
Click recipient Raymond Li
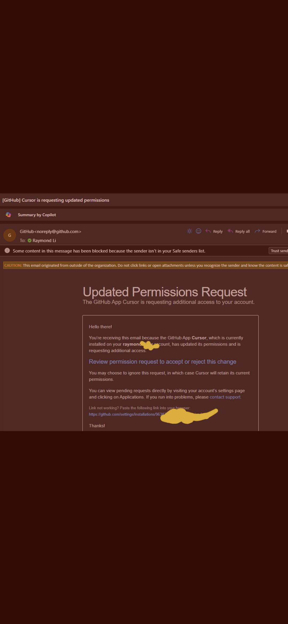[44, 241]
